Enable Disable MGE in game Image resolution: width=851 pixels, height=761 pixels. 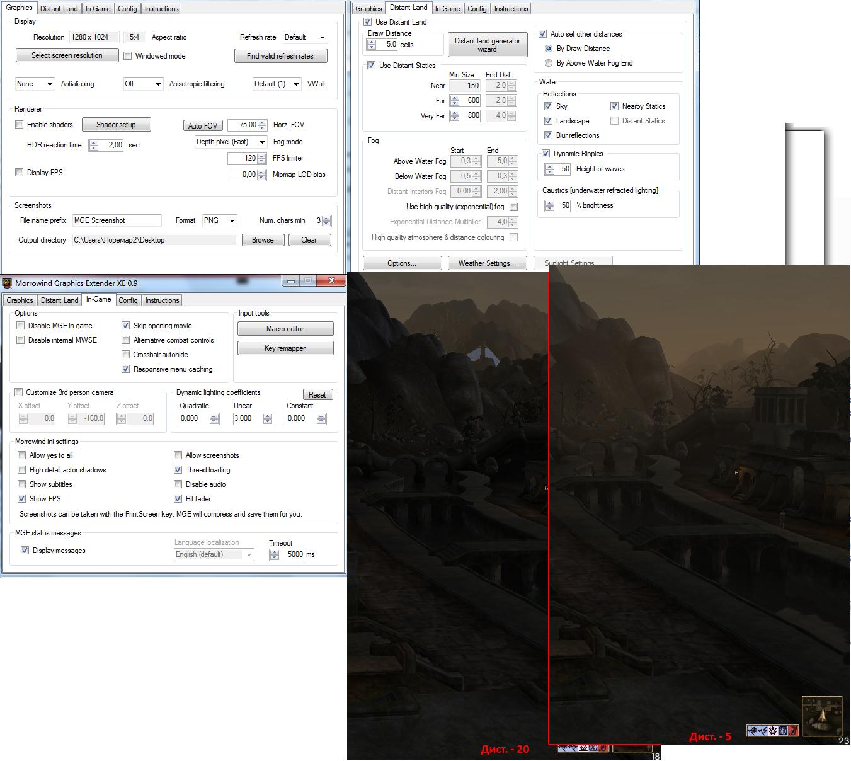21,326
